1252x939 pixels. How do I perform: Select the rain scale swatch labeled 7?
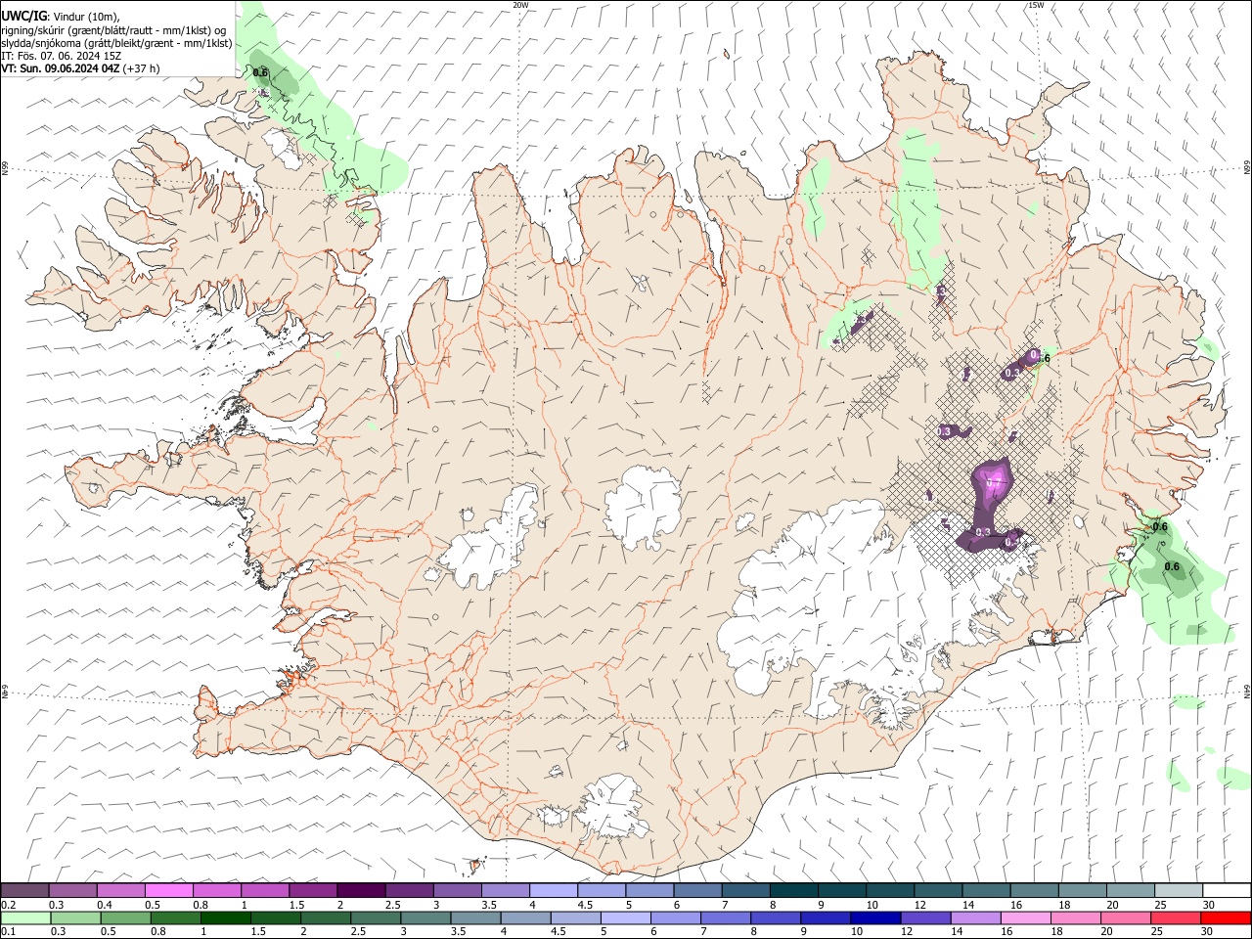point(724,917)
